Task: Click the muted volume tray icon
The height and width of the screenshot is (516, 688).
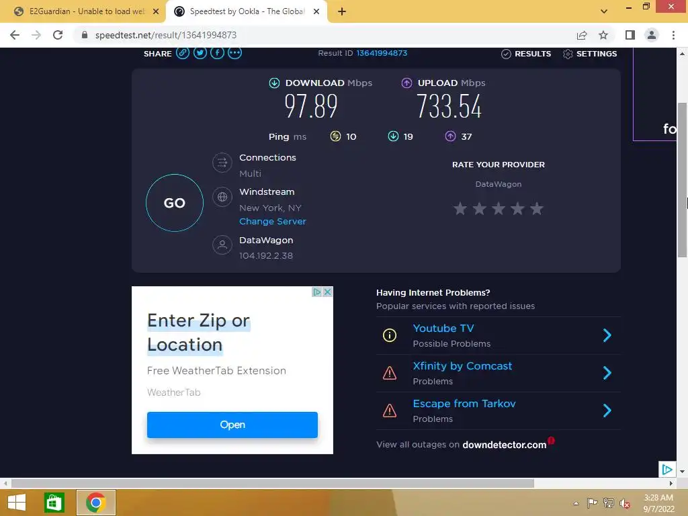Action: (x=625, y=503)
